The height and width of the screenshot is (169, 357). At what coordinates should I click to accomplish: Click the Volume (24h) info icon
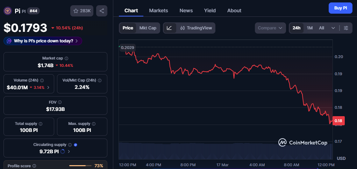click(x=42, y=80)
